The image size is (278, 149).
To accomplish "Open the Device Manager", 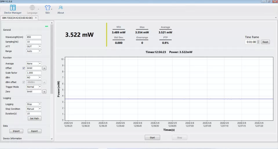I will click(x=13, y=9).
